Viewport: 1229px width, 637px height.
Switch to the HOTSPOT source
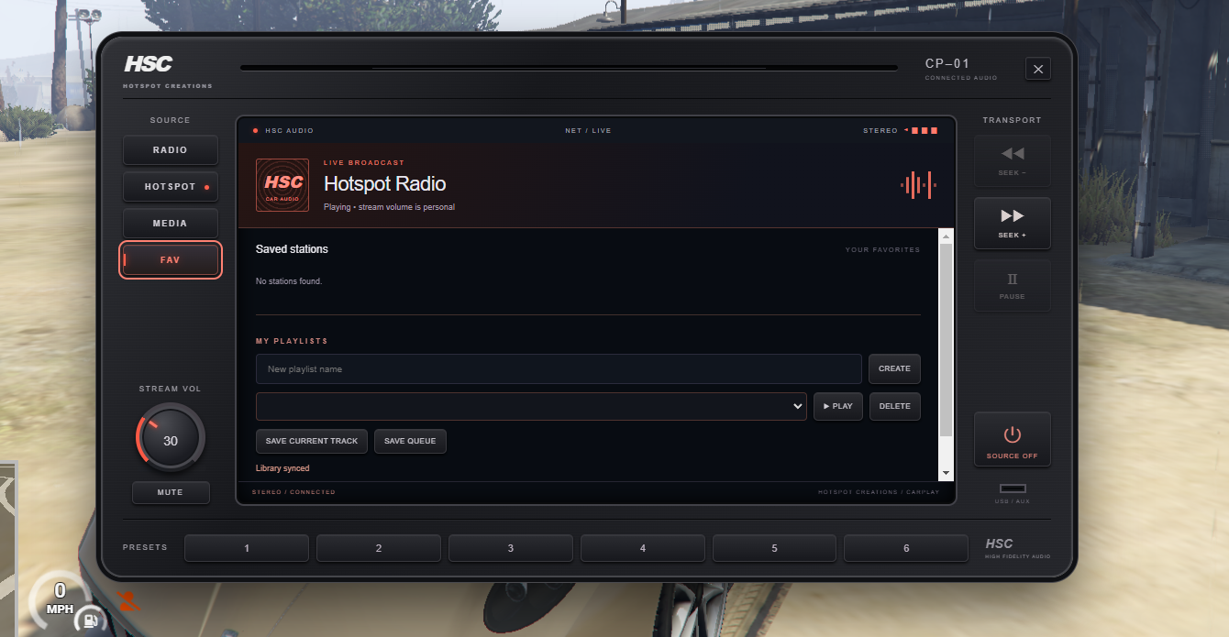click(171, 186)
